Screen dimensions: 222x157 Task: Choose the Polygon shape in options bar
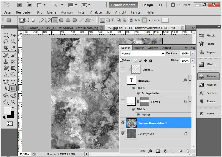point(75,20)
